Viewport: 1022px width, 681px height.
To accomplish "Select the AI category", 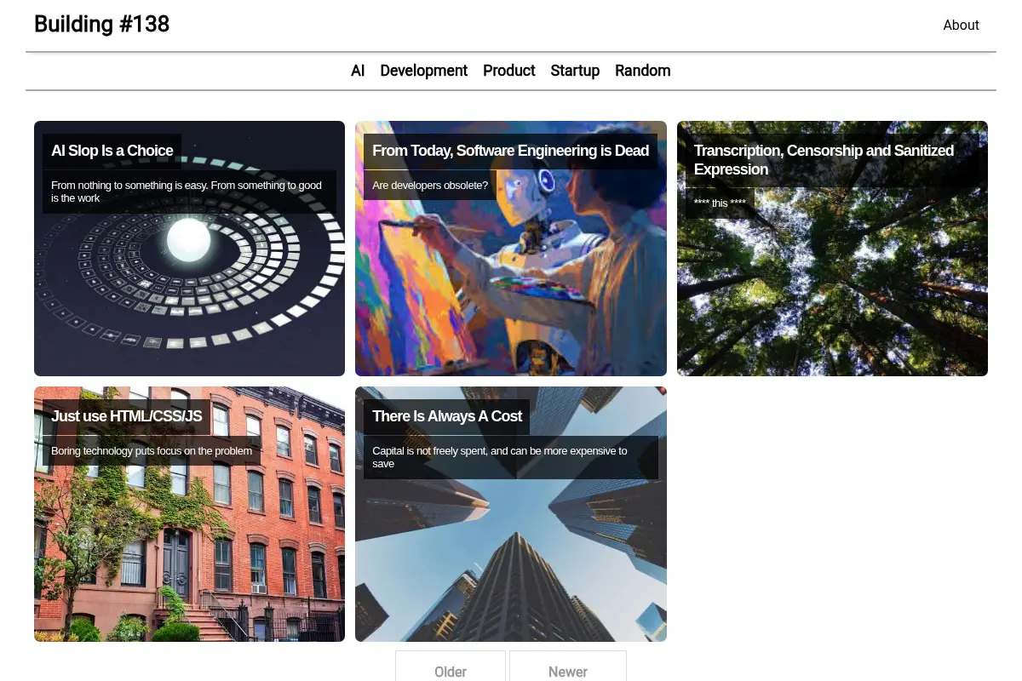I will point(358,71).
